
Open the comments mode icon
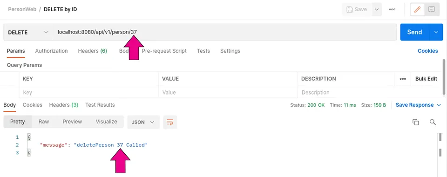point(432,9)
